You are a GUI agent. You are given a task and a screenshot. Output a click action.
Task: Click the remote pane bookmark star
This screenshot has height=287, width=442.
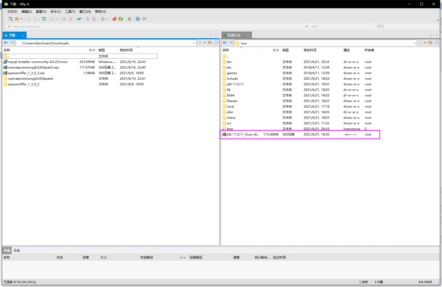tap(420, 43)
